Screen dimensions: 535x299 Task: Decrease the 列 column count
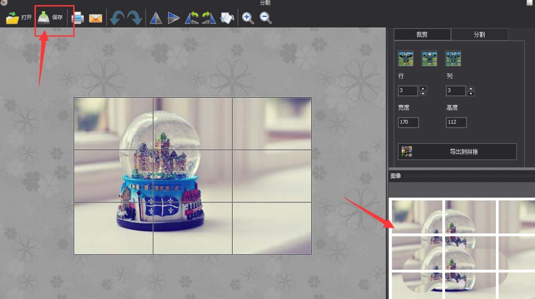tap(471, 93)
